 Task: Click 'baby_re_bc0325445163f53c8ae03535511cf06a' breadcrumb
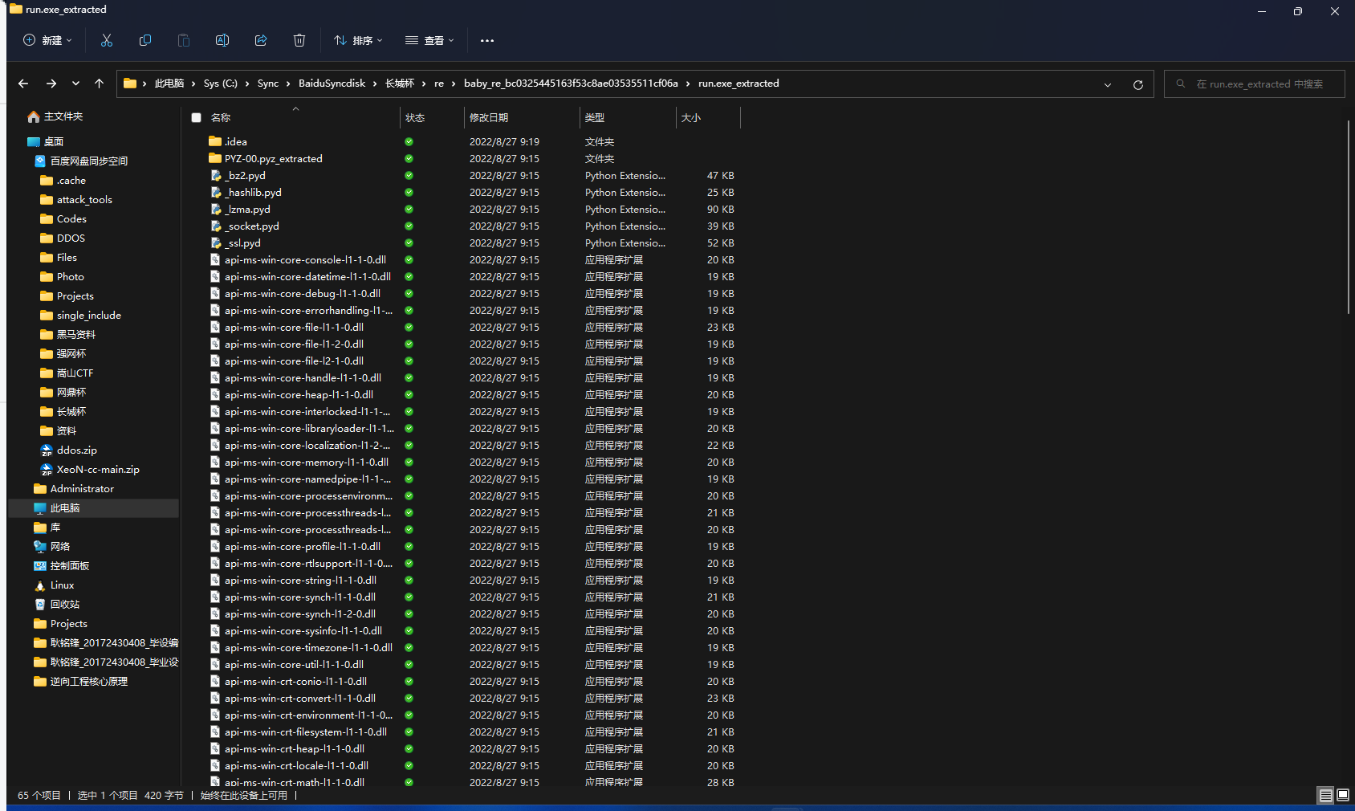tap(571, 84)
